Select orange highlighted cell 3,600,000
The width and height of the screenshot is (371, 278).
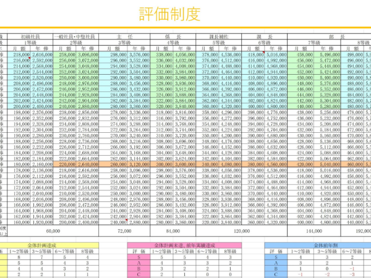pyautogui.click(x=184, y=164)
